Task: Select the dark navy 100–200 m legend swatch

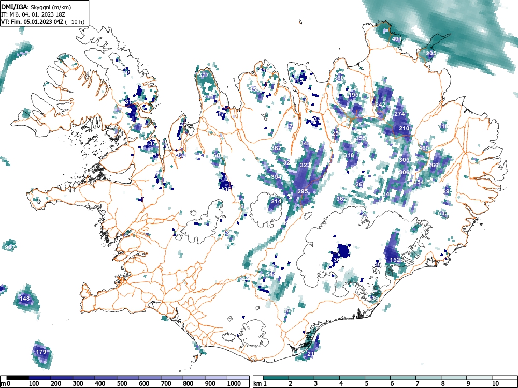Action: 40,378
